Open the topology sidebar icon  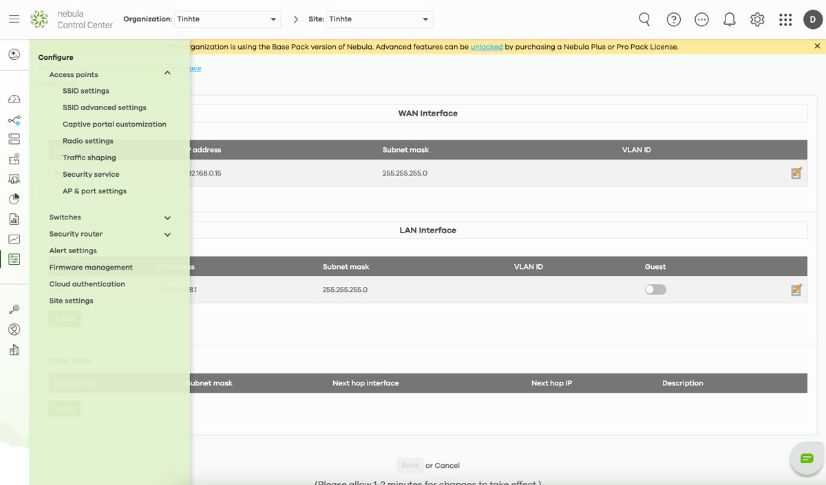(x=14, y=120)
